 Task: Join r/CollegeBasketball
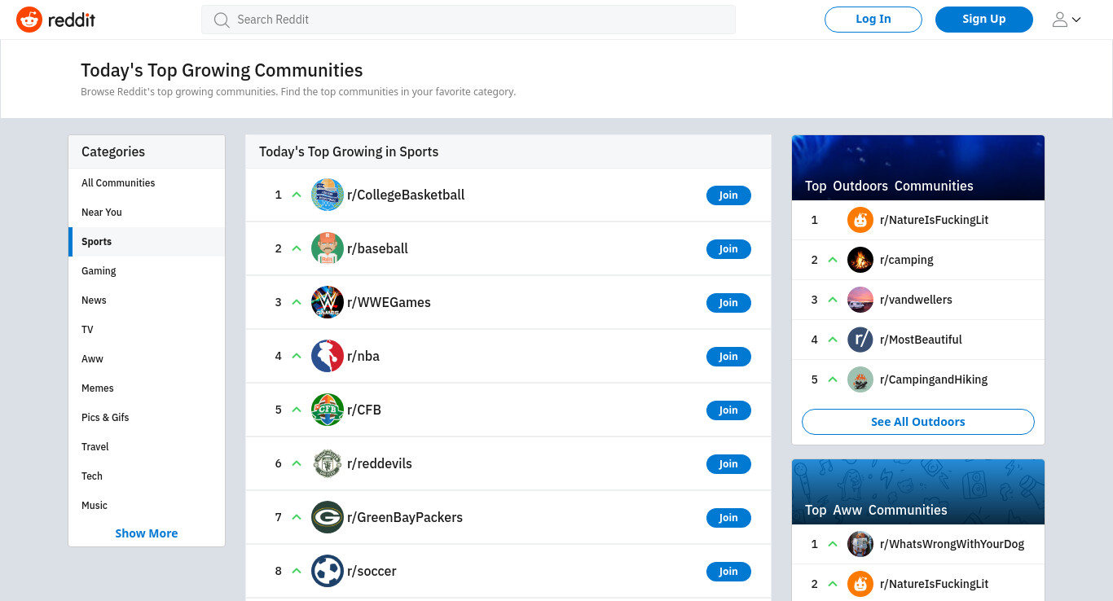pyautogui.click(x=728, y=195)
